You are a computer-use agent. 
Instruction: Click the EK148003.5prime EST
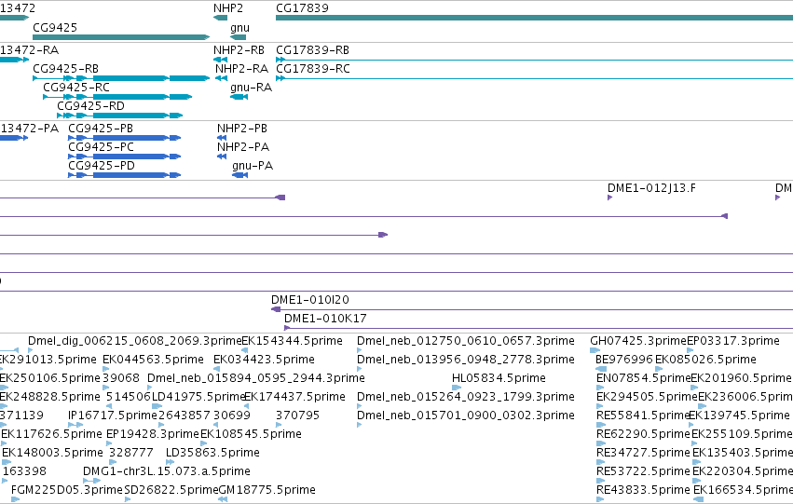point(52,453)
